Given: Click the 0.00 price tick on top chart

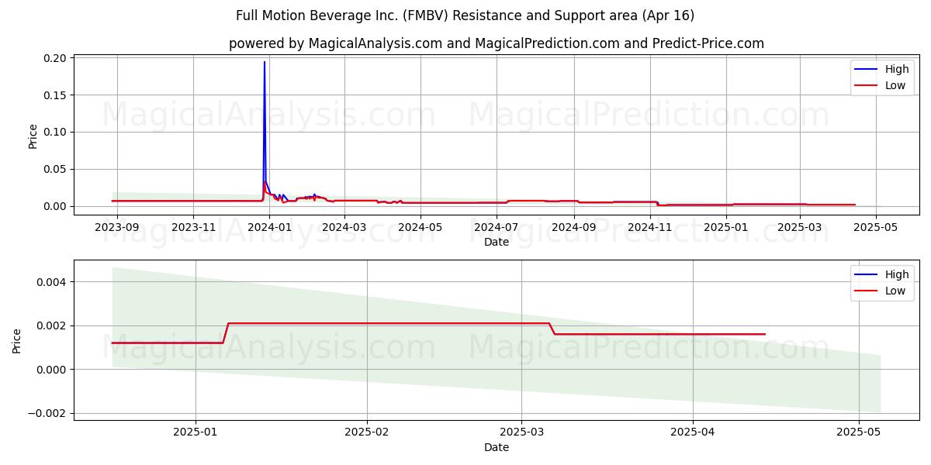Looking at the screenshot, I should click(54, 206).
